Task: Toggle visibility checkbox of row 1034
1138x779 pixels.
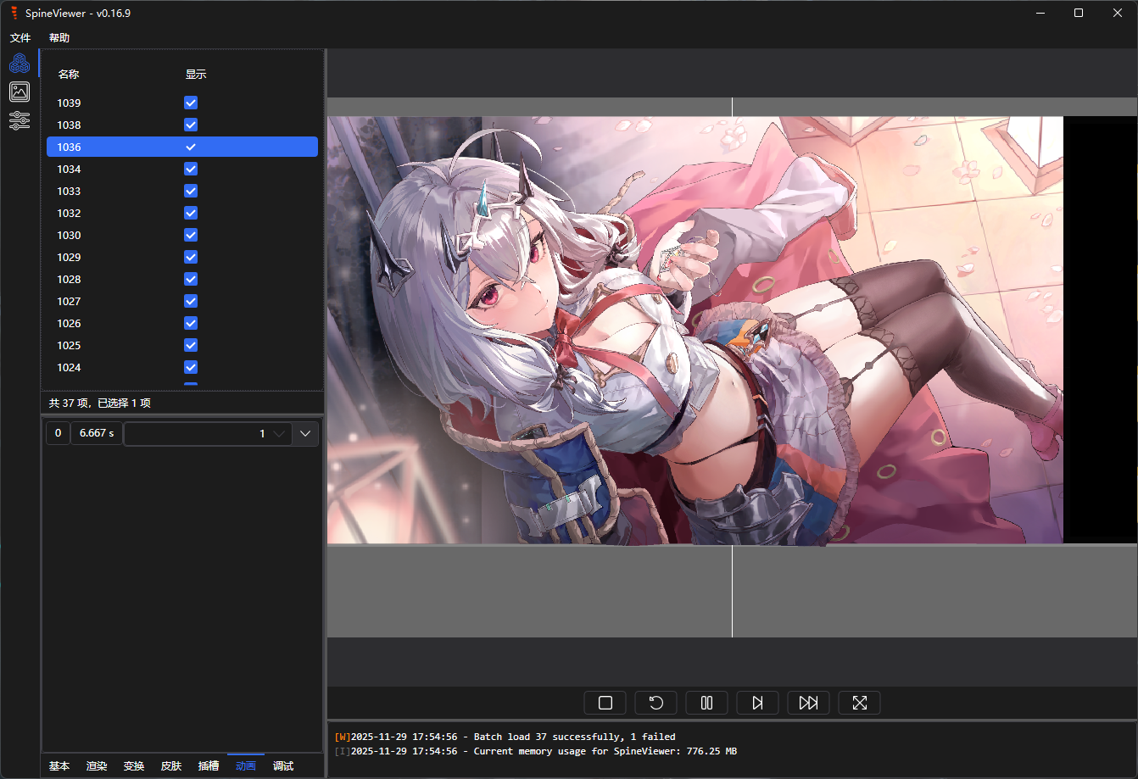Action: point(191,169)
